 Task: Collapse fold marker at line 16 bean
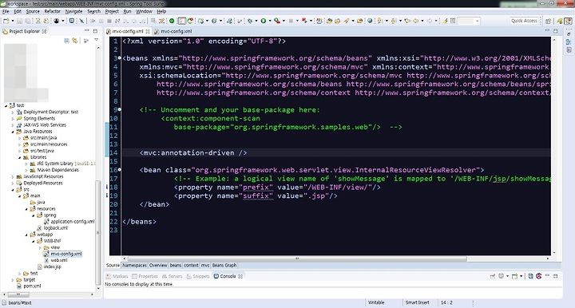pyautogui.click(x=120, y=170)
